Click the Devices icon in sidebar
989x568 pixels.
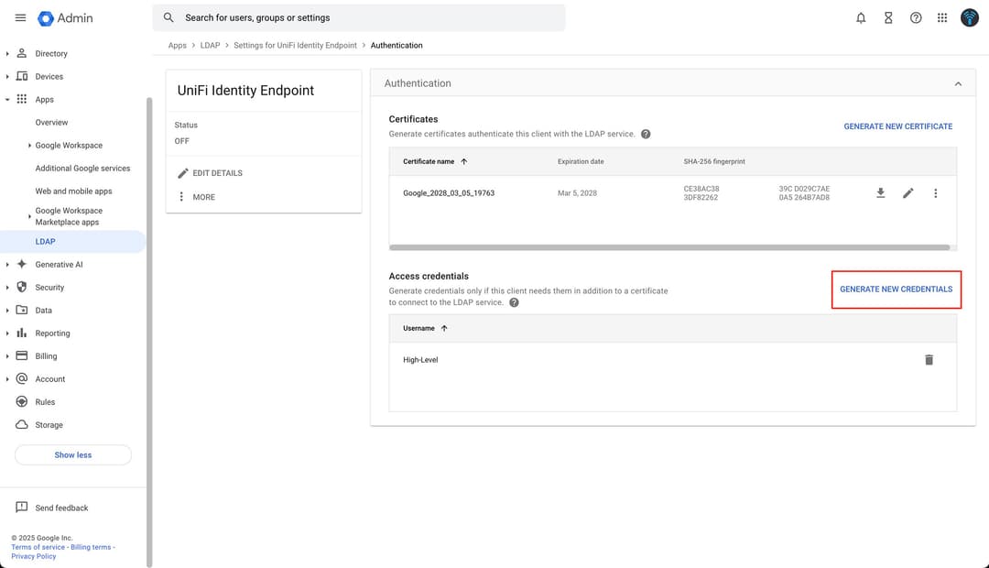coord(21,76)
